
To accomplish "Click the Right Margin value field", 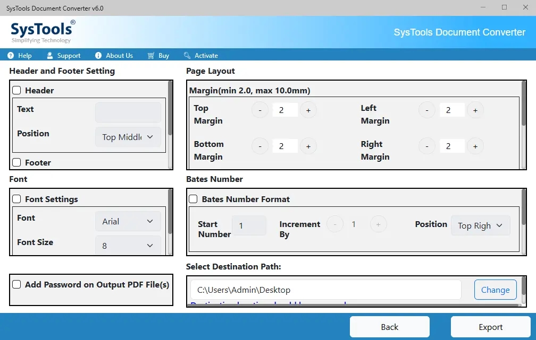I will (x=452, y=146).
